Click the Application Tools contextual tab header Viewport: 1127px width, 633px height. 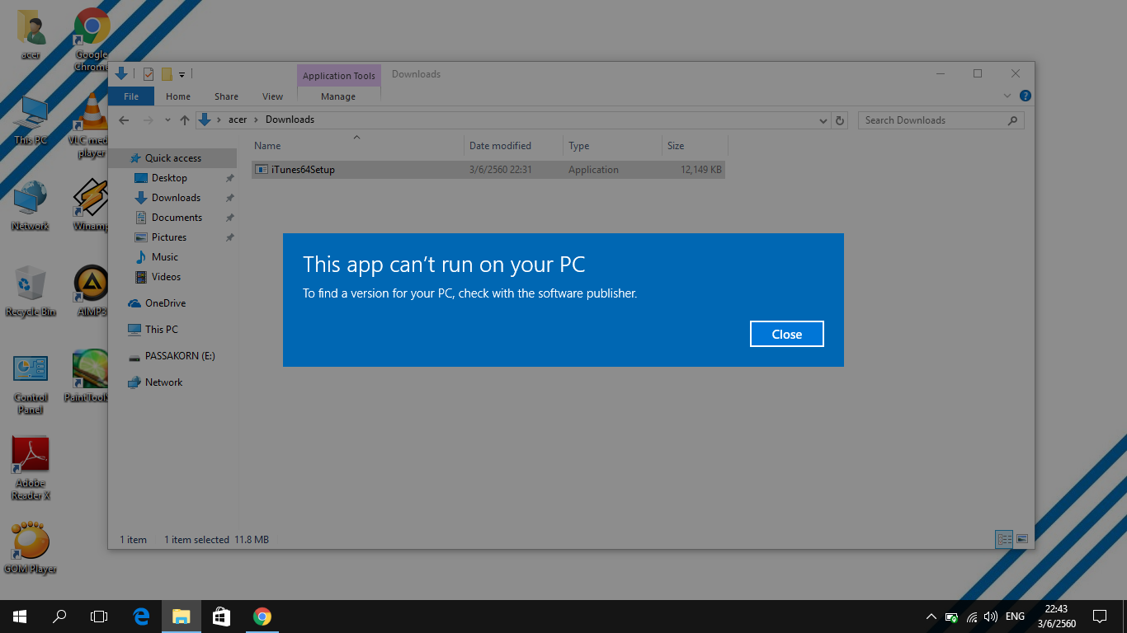339,76
